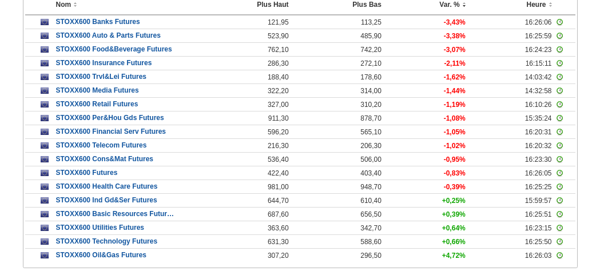Open the STOXX600 Cons&Mat Futures link
604x271 pixels.
pos(104,159)
